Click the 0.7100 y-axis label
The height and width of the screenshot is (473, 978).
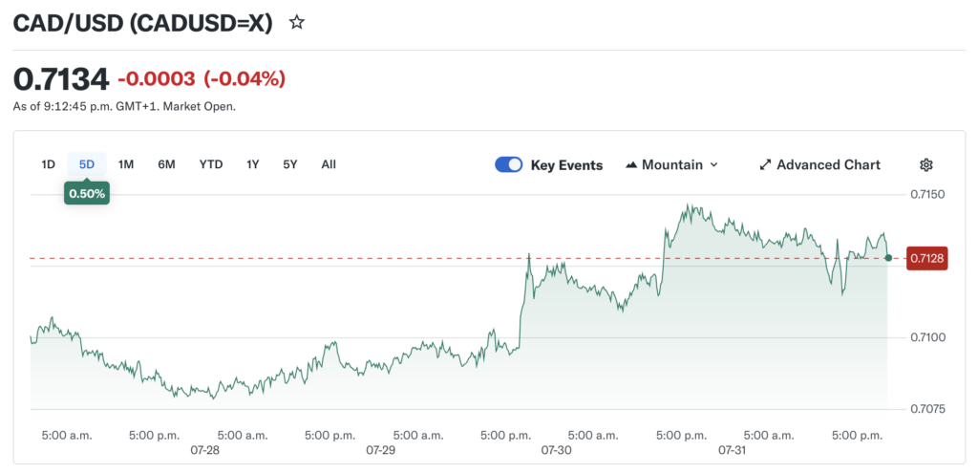click(927, 337)
